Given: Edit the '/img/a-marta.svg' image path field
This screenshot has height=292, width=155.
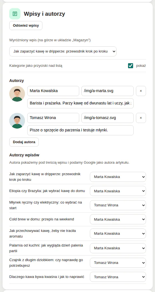Looking at the screenshot, I should pyautogui.click(x=108, y=91).
